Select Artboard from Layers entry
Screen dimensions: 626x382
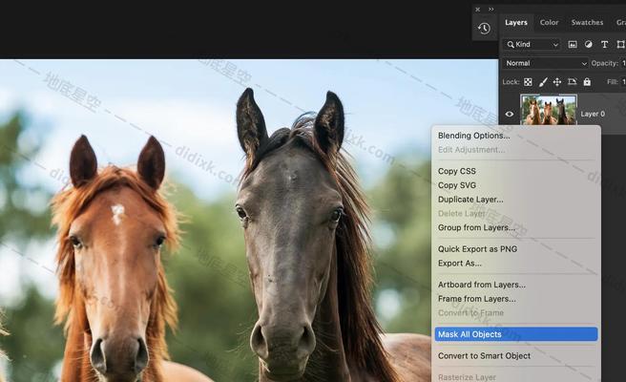click(x=482, y=285)
